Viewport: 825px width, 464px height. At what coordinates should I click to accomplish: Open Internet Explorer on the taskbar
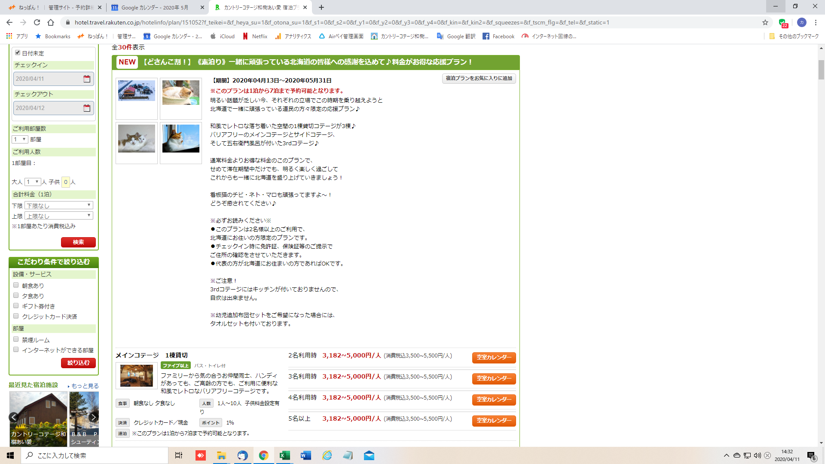click(327, 455)
